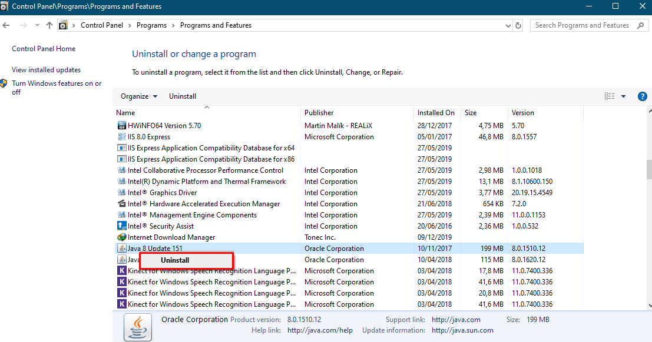Screen dimensions: 652x342
Task: Click the Internet Download Manager icon
Action: [x=121, y=237]
